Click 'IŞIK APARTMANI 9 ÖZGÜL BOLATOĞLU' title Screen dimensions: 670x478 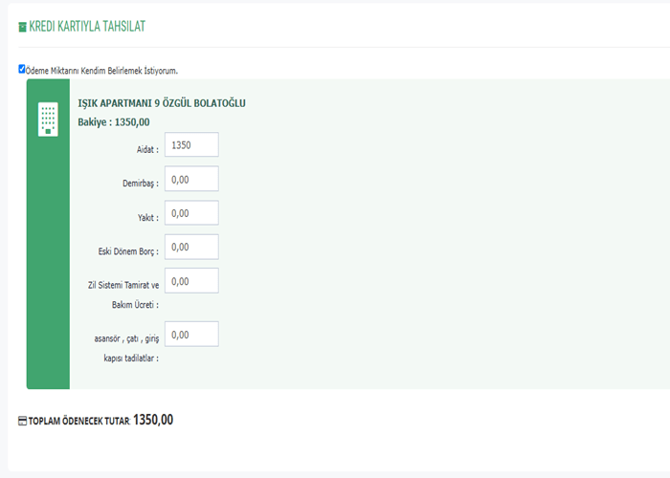click(x=162, y=103)
